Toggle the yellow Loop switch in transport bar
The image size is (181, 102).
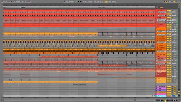click(x=105, y=2)
